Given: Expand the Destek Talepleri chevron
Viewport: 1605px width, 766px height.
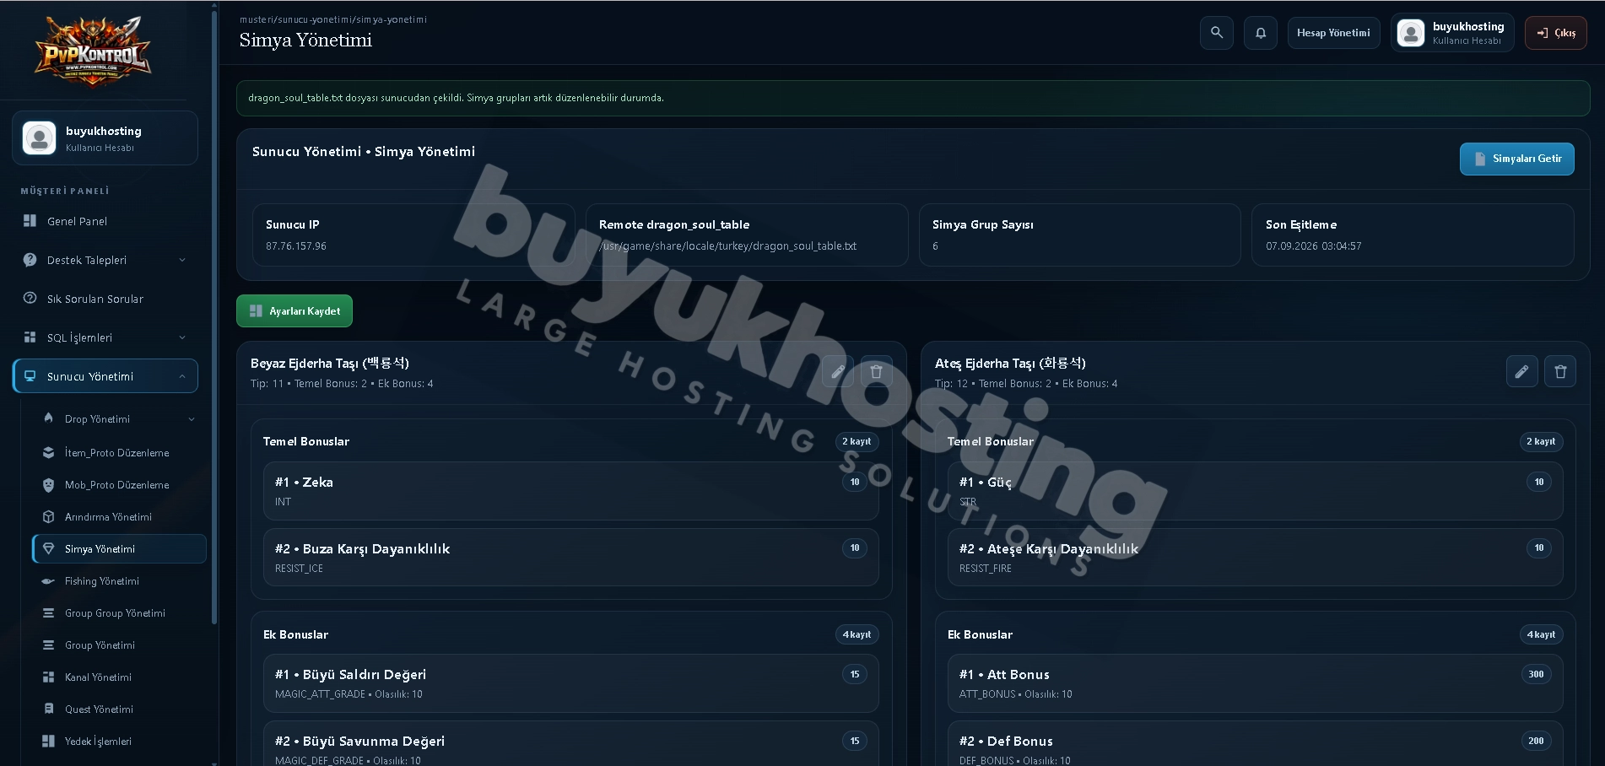Looking at the screenshot, I should pos(182,260).
